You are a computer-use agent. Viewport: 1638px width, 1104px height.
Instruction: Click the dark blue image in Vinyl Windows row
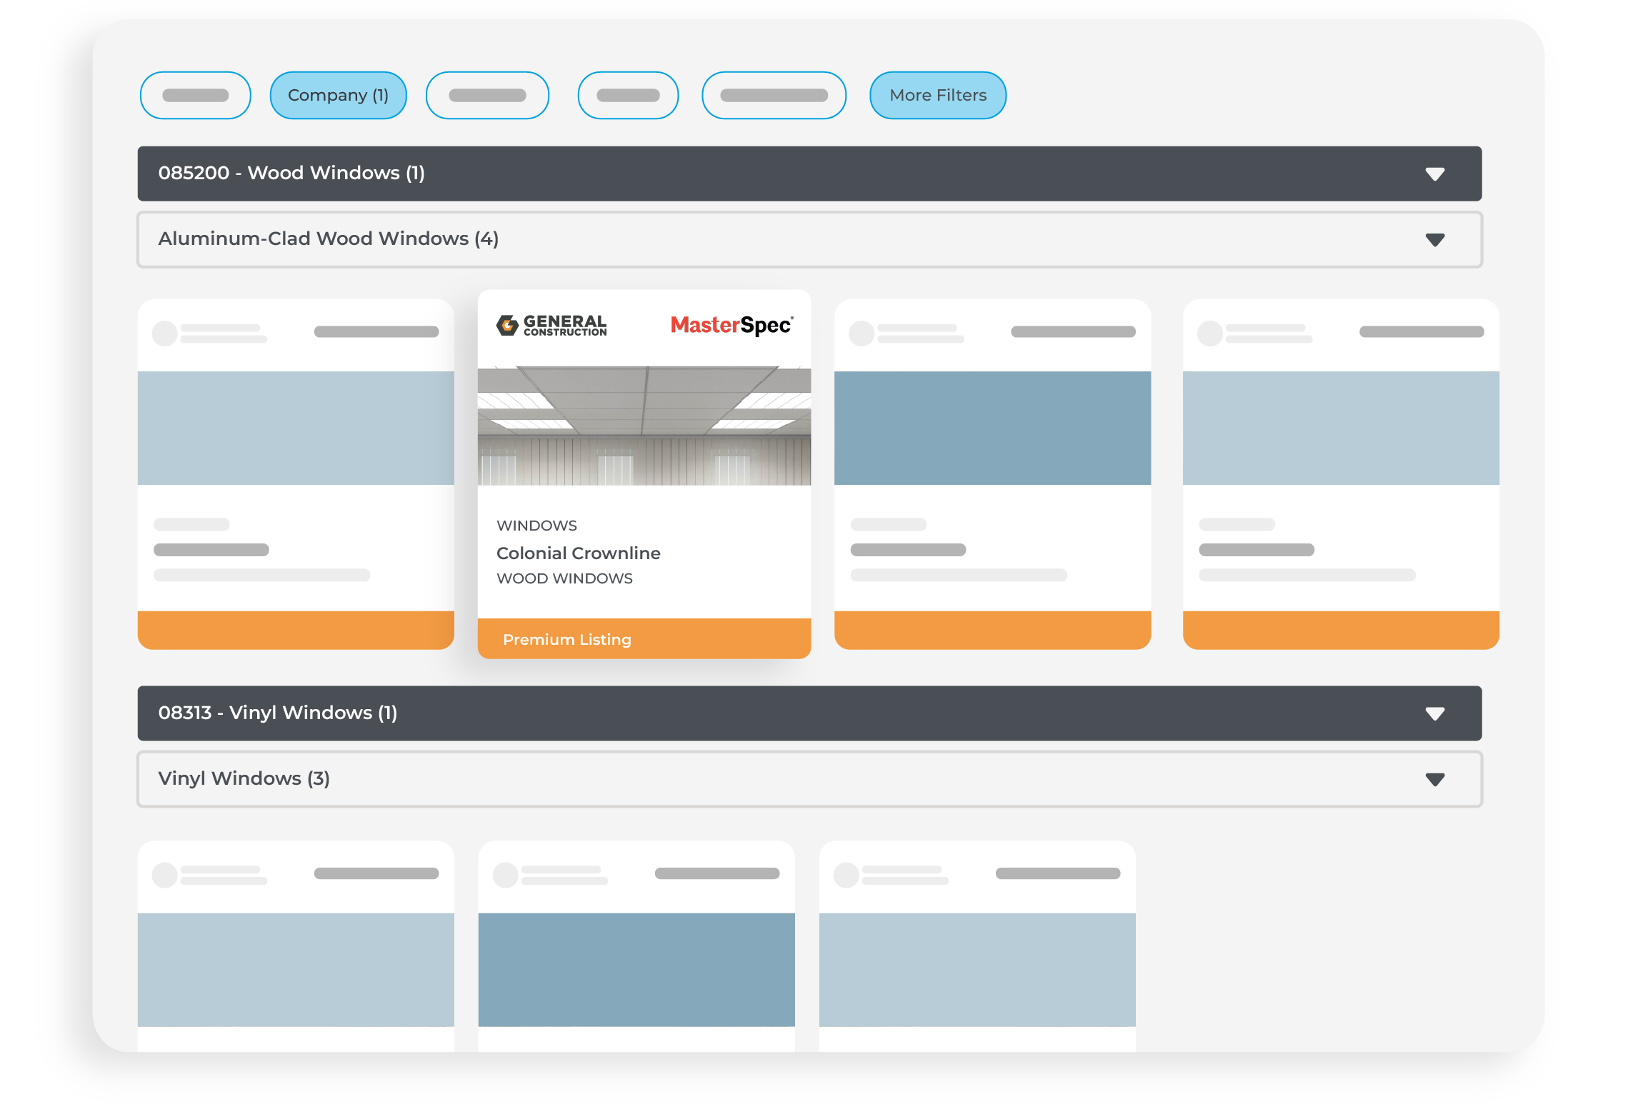636,969
